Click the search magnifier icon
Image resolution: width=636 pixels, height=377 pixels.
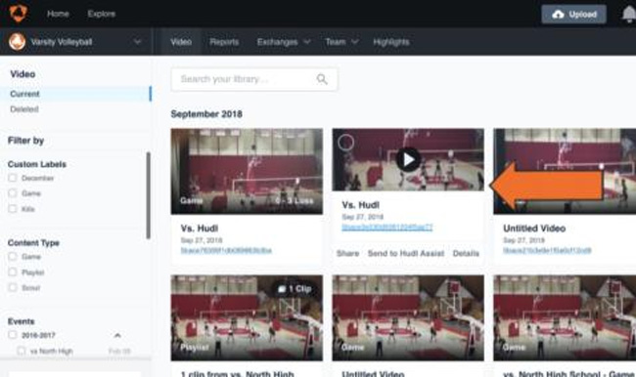coord(322,79)
